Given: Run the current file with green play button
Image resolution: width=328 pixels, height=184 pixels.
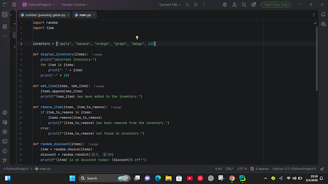Looking at the screenshot, I should [x=188, y=5].
